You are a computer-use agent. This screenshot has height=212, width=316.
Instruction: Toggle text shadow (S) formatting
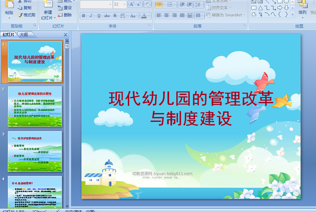point(115,15)
